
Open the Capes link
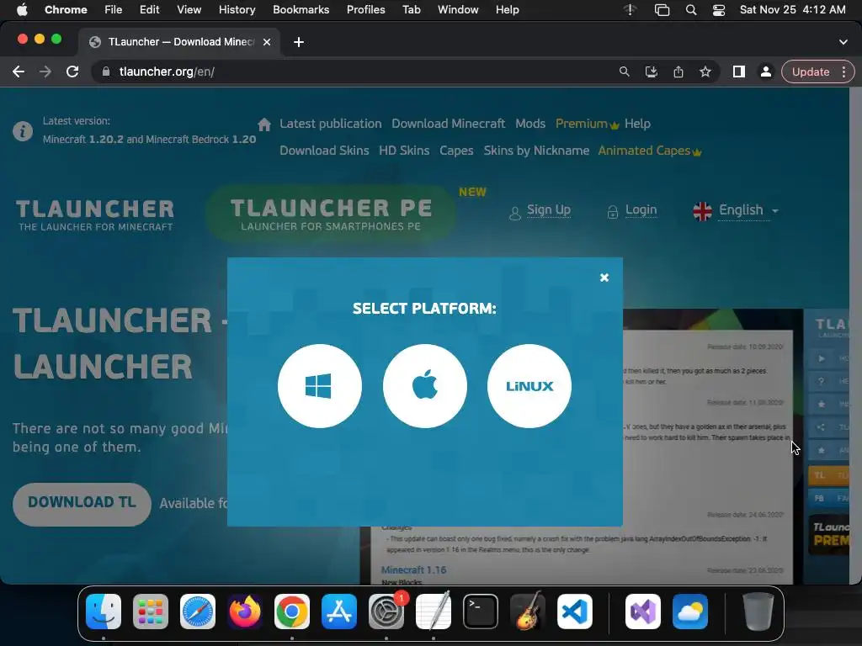point(456,151)
